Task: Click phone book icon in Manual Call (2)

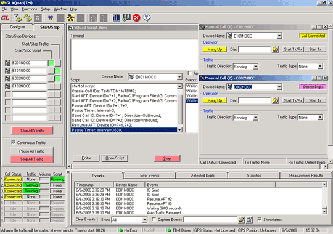Action: click(x=276, y=100)
